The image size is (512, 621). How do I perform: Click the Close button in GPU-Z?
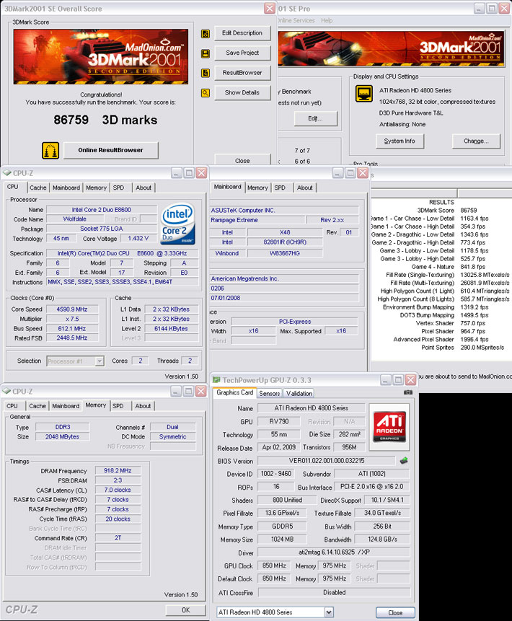coord(395,612)
